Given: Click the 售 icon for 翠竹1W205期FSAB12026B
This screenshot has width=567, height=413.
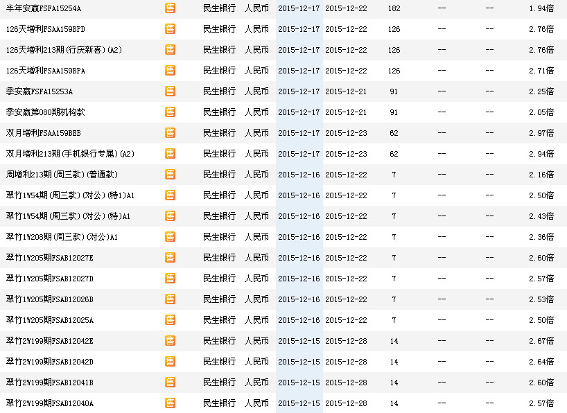Looking at the screenshot, I should (170, 299).
